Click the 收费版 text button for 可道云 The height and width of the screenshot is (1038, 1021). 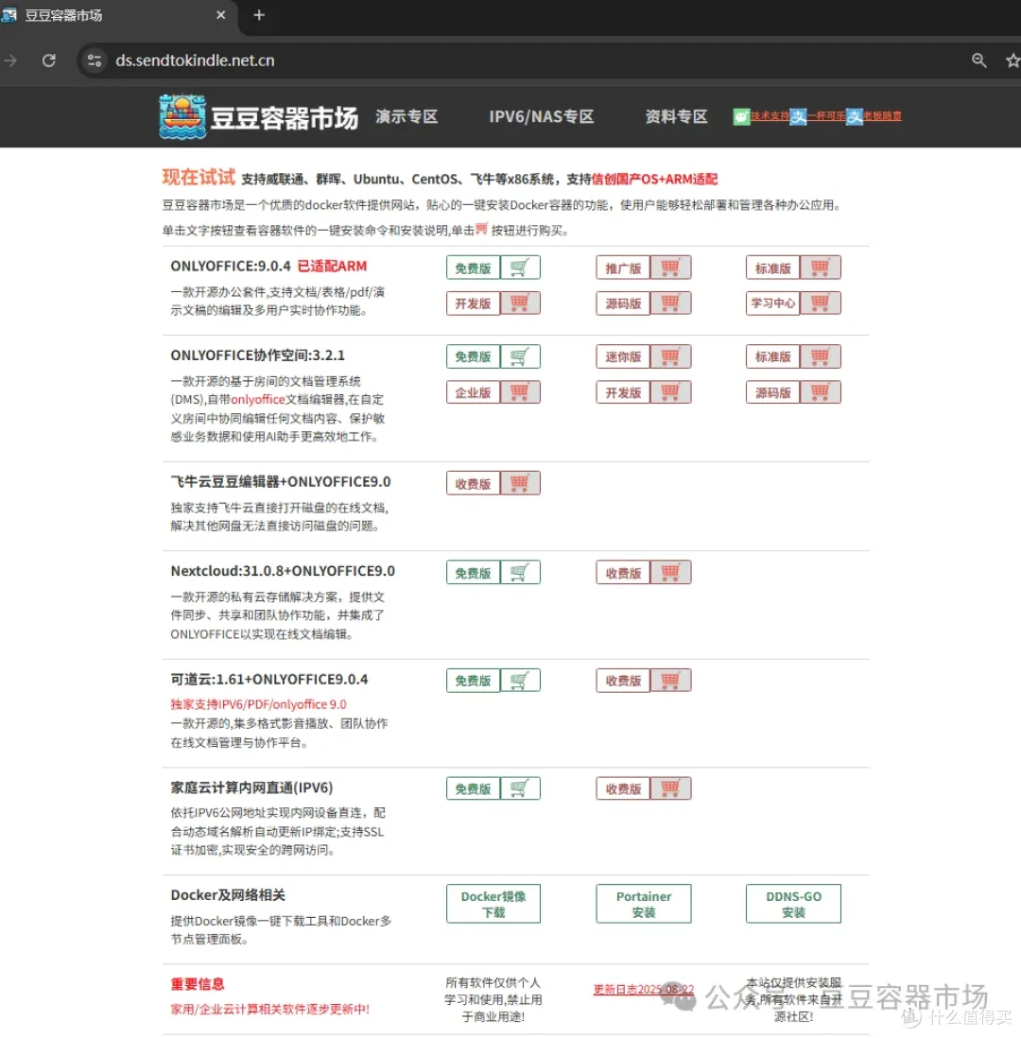[623, 681]
